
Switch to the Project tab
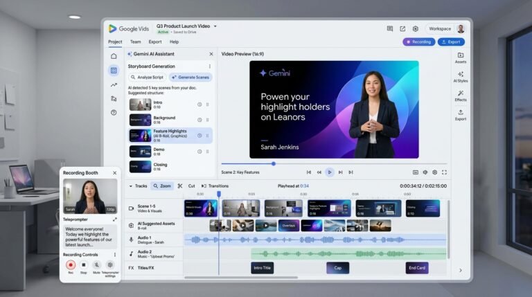tap(115, 42)
